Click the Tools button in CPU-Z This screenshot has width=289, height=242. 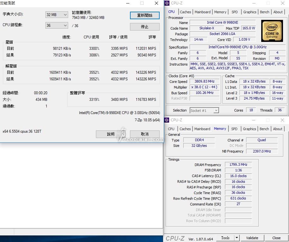tap(225, 238)
